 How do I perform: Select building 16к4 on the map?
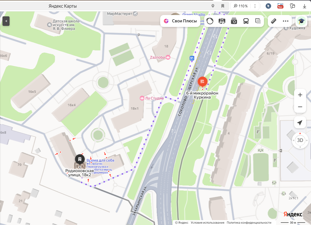pos(72,105)
